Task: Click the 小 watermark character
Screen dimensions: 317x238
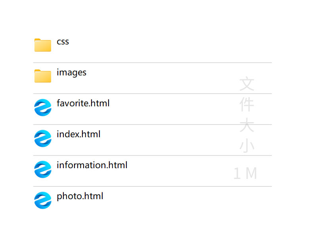Action: point(247,146)
